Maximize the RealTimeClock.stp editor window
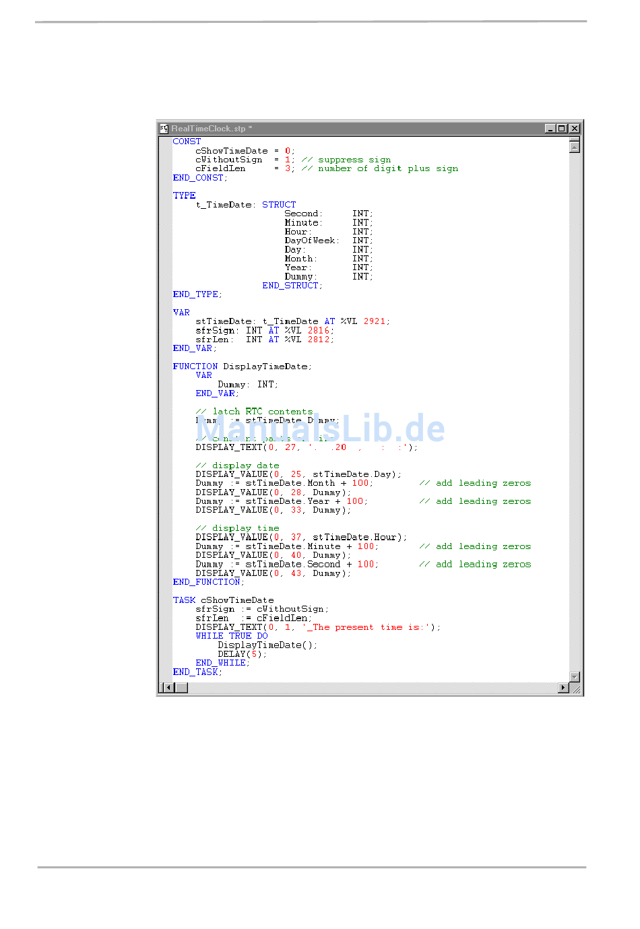Viewport: 640px width, 929px height. tap(562, 129)
